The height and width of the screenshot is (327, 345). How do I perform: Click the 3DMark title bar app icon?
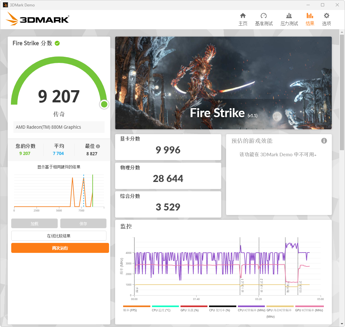(x=5, y=5)
